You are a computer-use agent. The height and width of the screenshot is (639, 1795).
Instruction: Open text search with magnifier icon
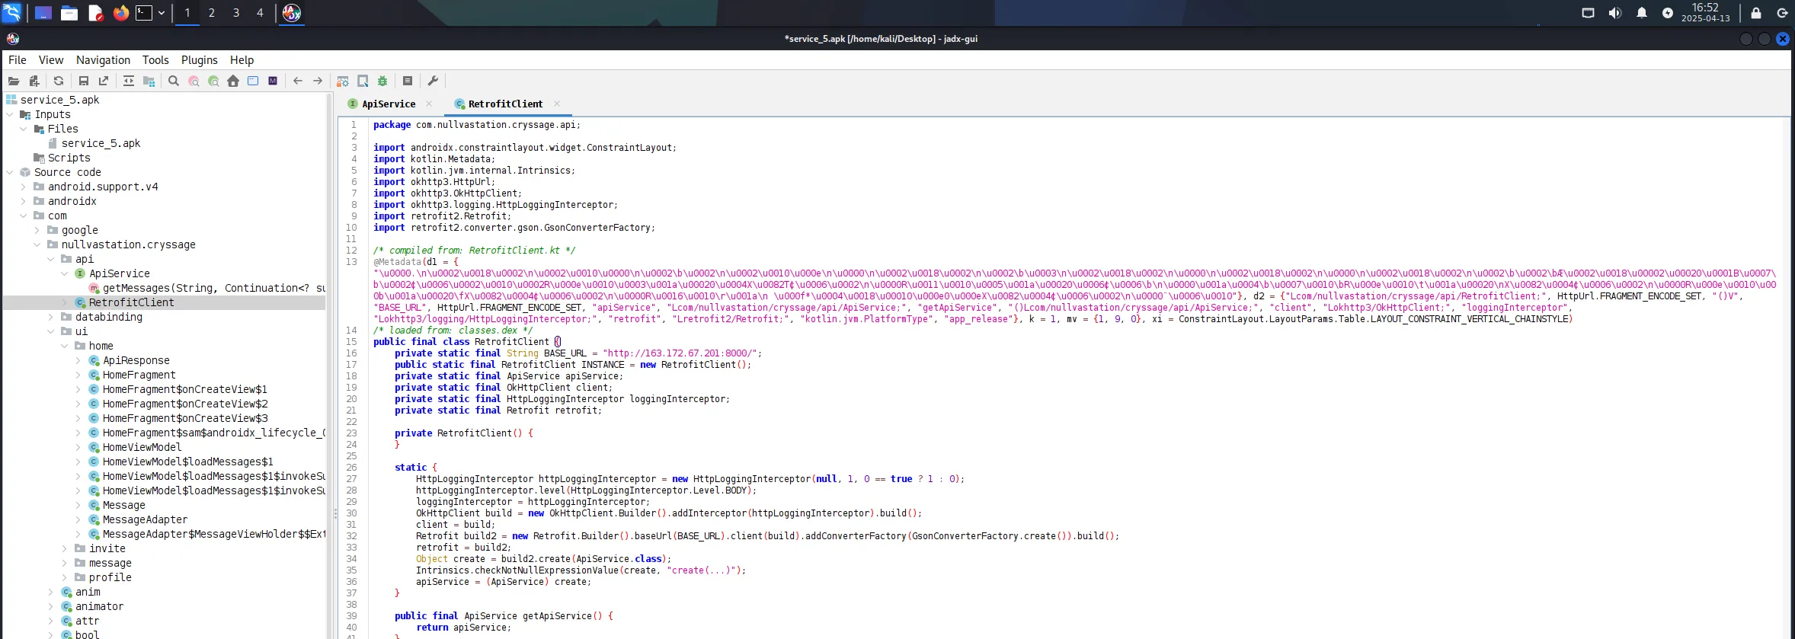tap(174, 81)
